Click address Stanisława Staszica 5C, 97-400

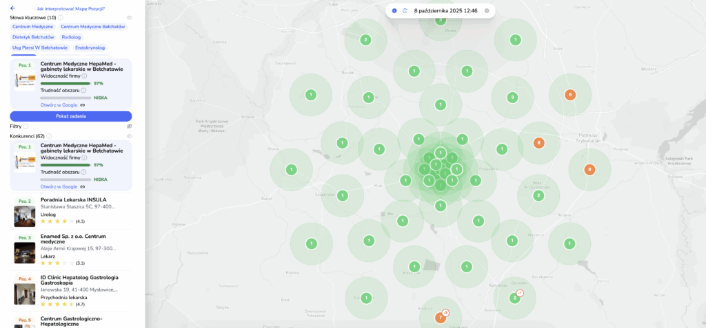(77, 207)
